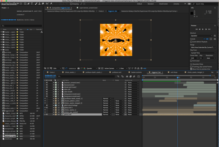This screenshot has width=219, height=147.
Task: Mute the woman_scream2.wav layer audio
Action: tap(47, 82)
